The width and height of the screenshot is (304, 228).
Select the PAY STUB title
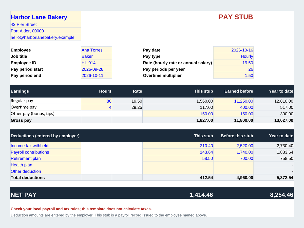pos(236,17)
